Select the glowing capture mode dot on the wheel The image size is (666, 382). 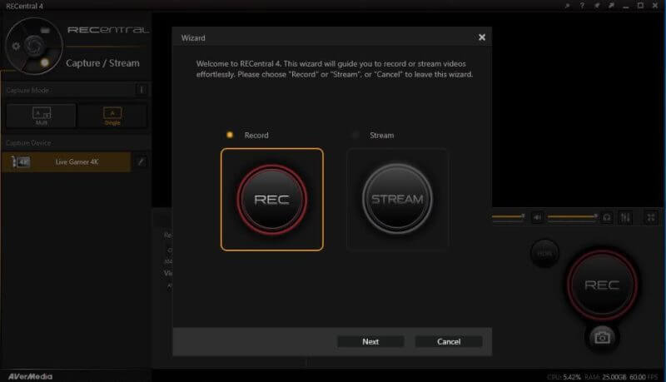point(45,62)
